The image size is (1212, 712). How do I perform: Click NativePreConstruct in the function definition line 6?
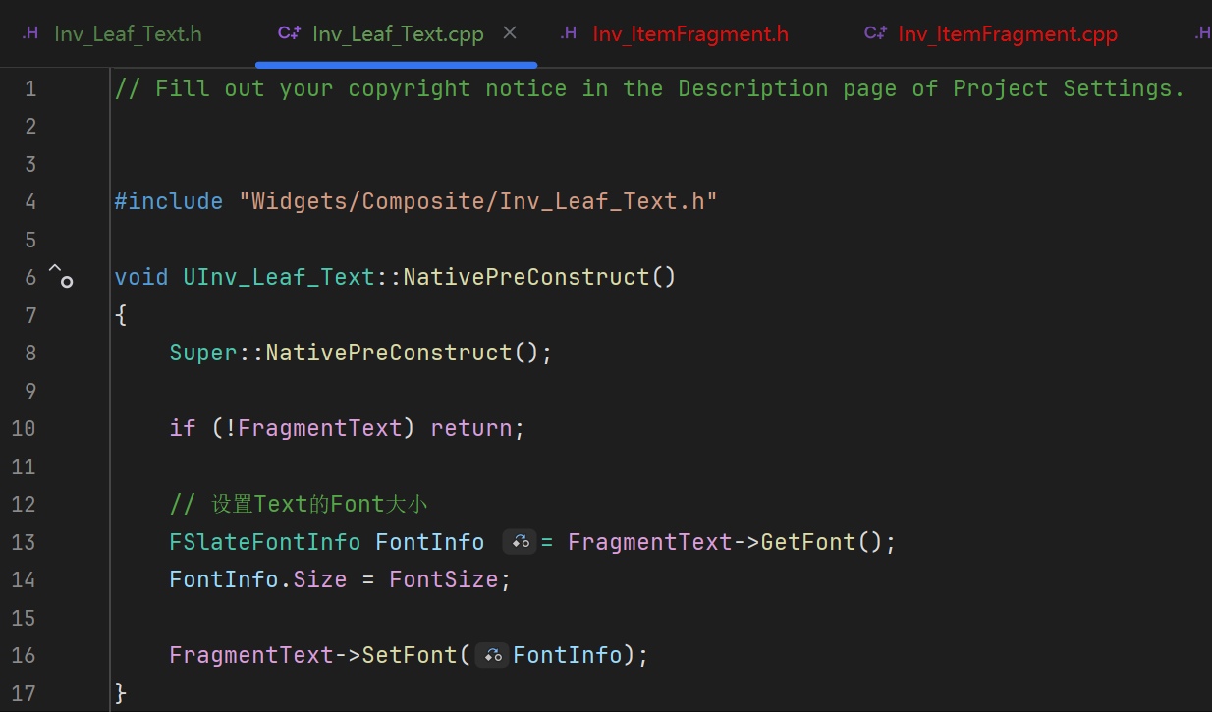[526, 277]
